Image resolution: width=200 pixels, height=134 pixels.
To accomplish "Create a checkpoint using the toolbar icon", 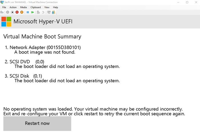I will tap(38, 12).
